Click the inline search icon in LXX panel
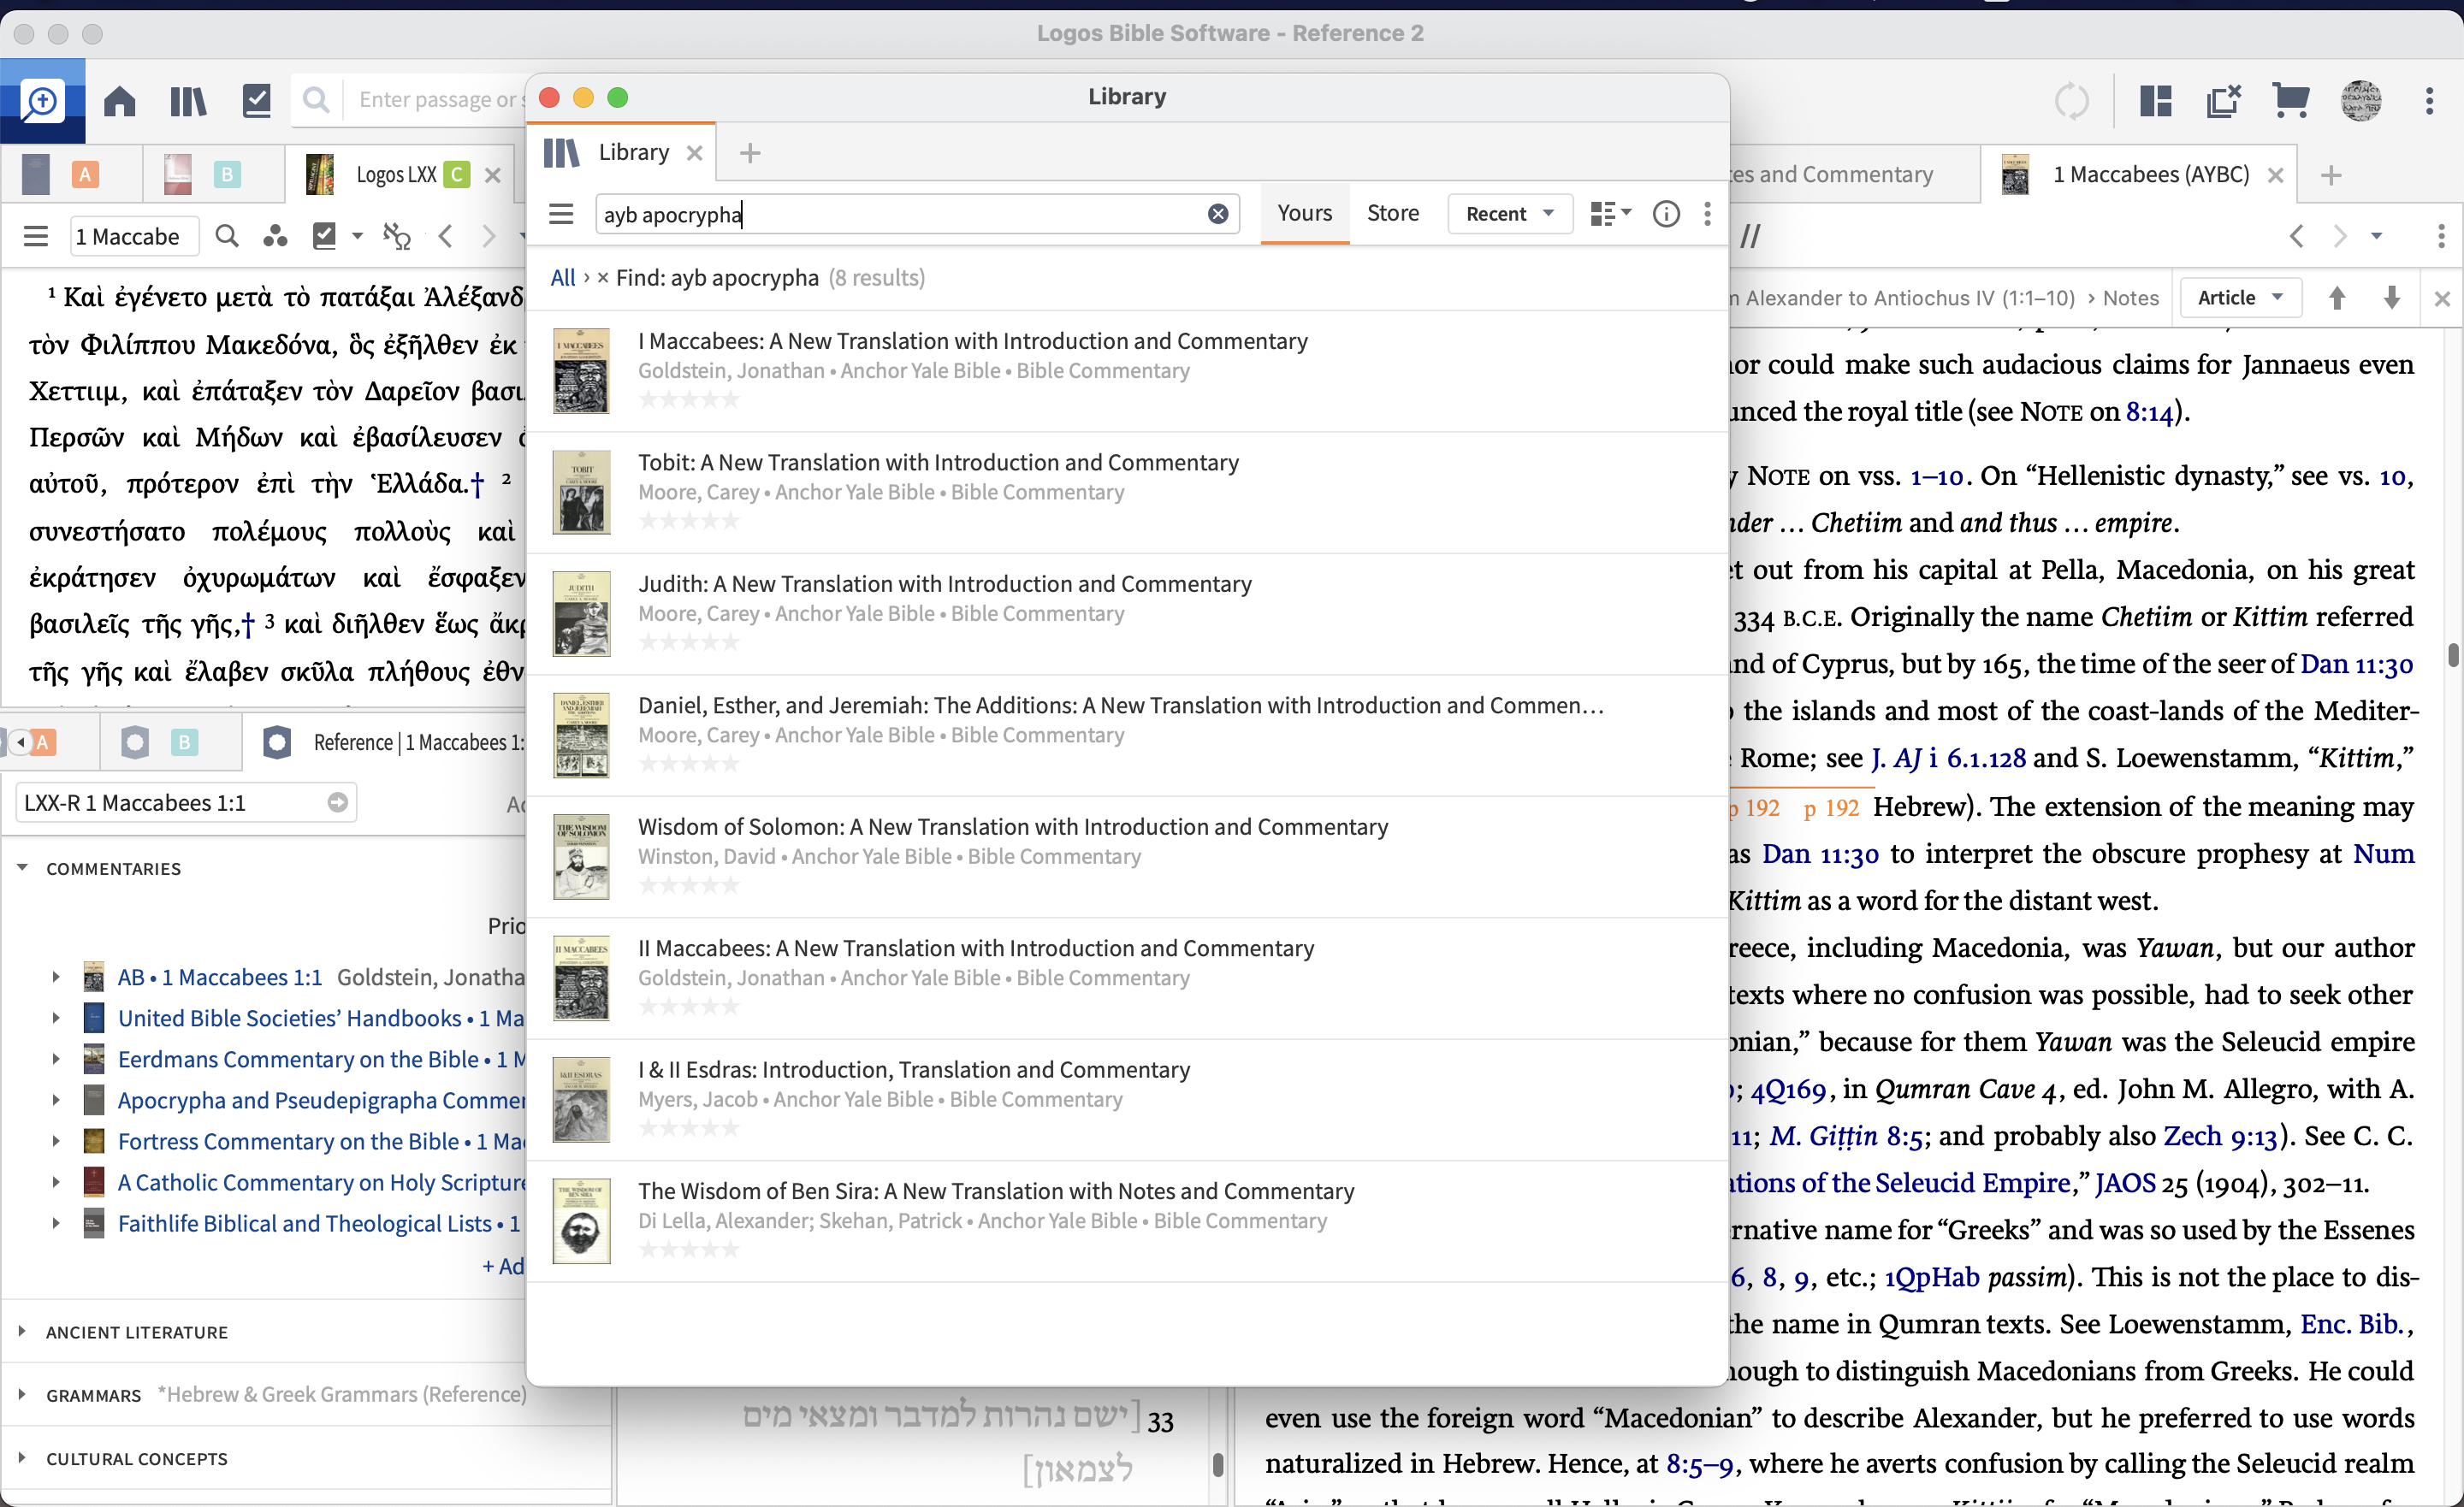Image resolution: width=2464 pixels, height=1507 pixels. (x=227, y=237)
